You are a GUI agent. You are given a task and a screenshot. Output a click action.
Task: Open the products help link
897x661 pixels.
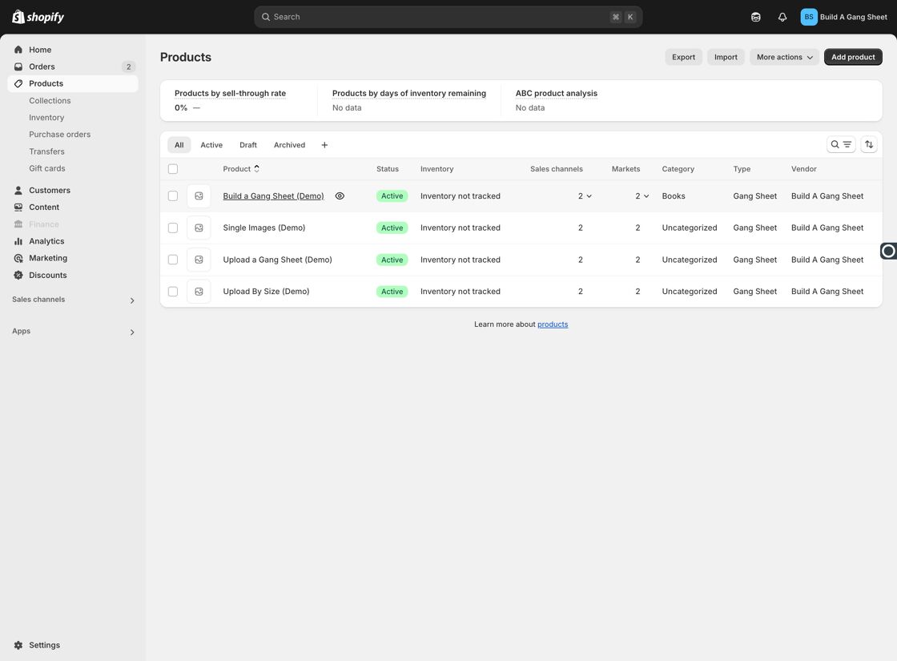553,324
